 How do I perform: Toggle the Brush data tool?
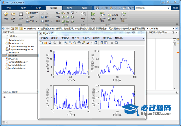click(88, 43)
